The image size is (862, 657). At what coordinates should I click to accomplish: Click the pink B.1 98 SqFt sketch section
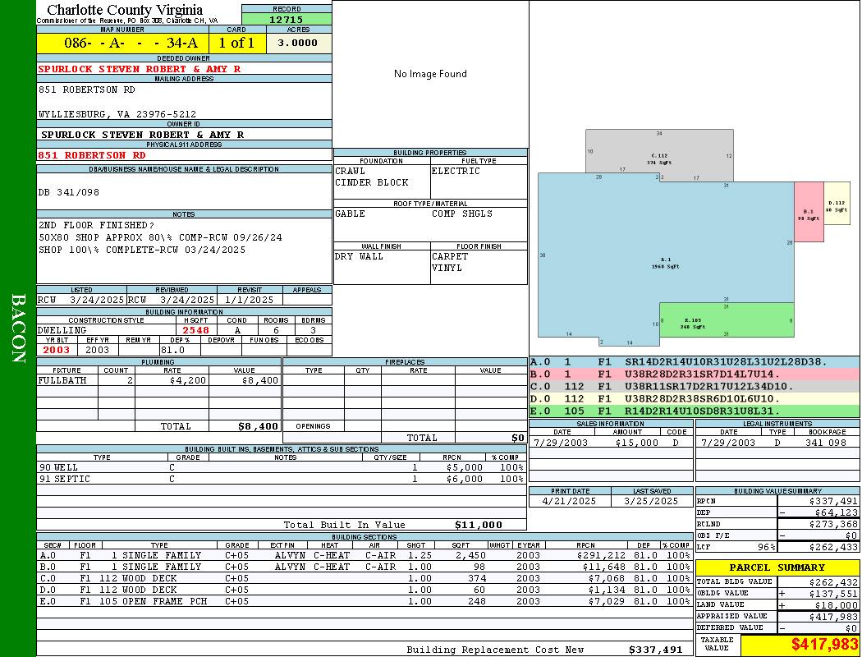tap(809, 212)
